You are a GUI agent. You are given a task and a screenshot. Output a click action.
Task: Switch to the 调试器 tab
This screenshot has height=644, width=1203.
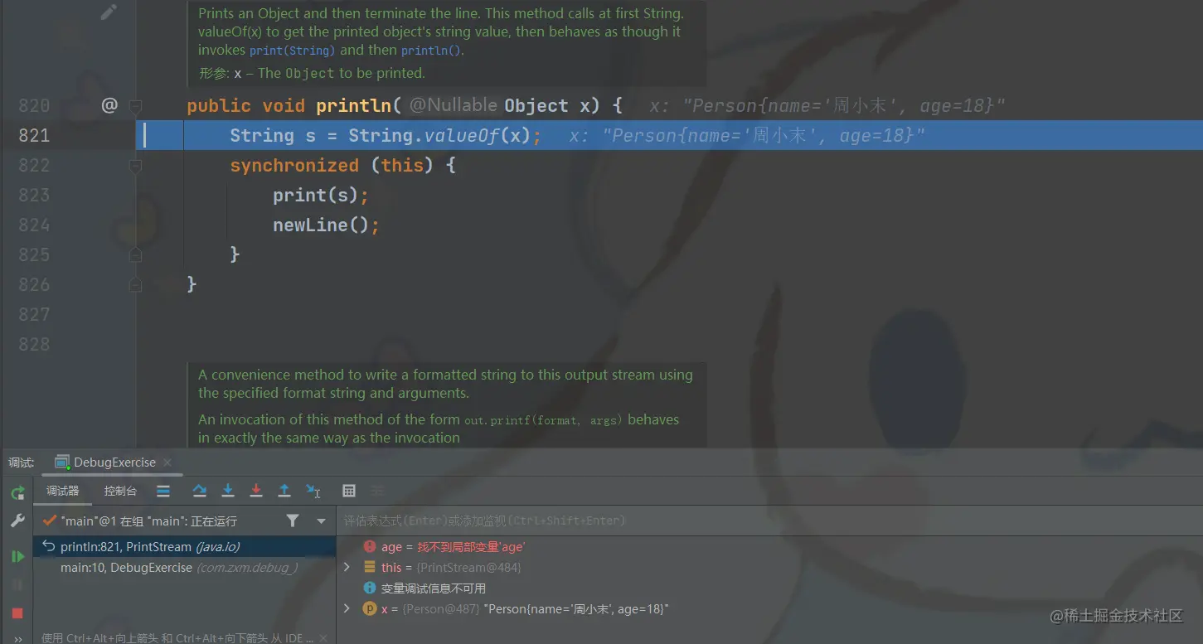click(62, 491)
